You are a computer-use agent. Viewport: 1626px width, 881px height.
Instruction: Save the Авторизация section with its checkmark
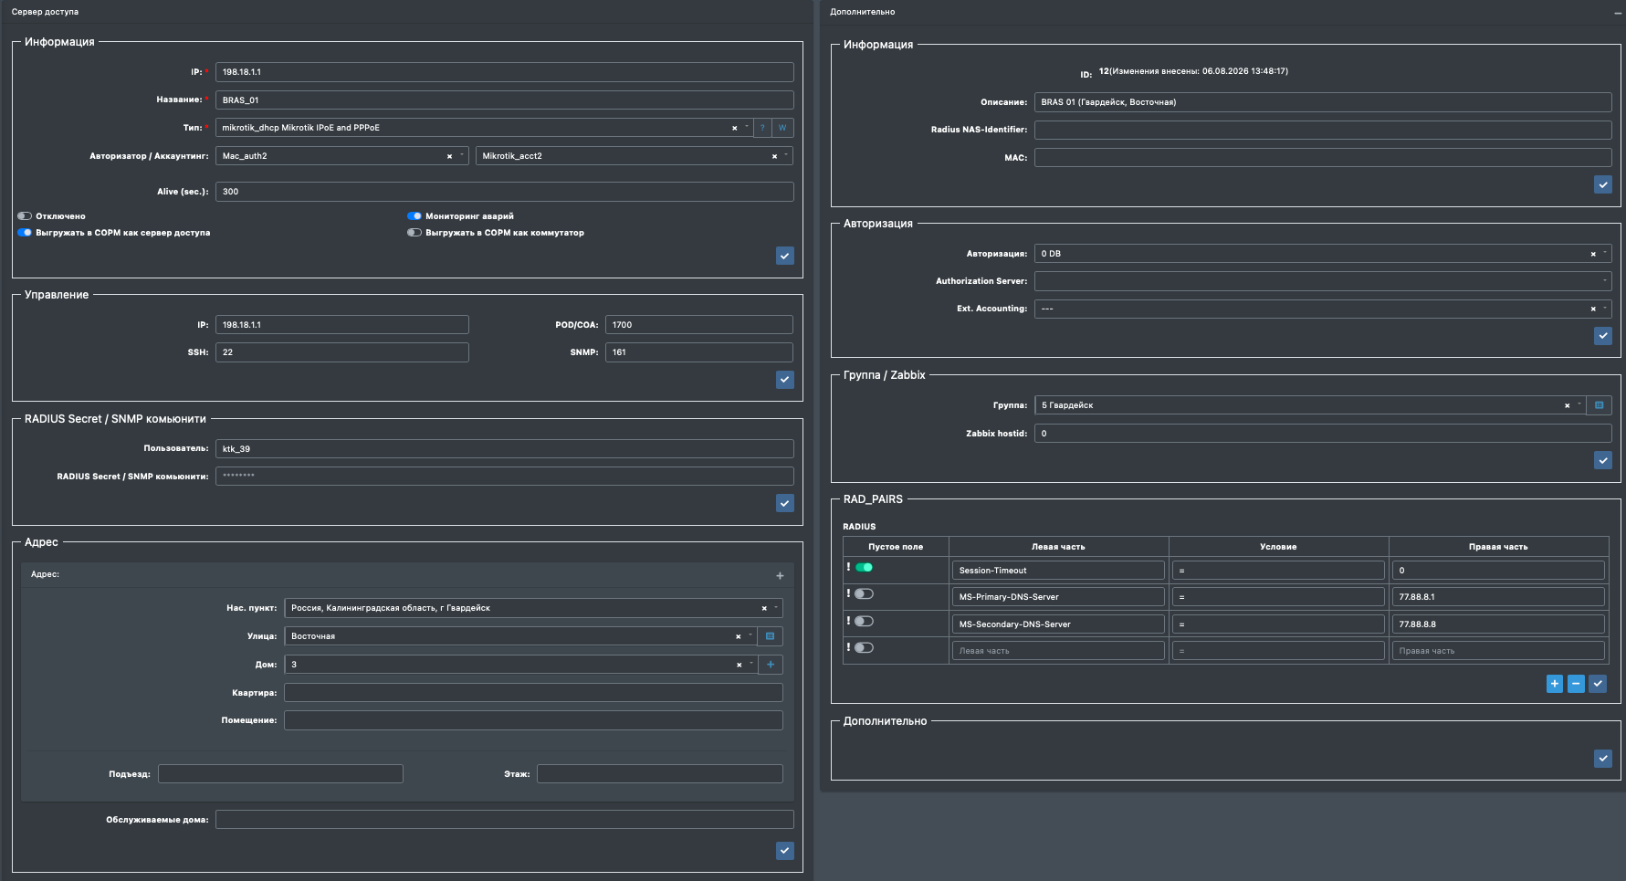pos(1603,336)
